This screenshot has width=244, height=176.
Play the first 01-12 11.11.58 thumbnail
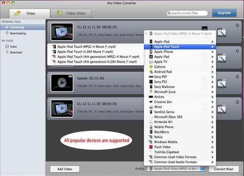pyautogui.click(x=62, y=32)
